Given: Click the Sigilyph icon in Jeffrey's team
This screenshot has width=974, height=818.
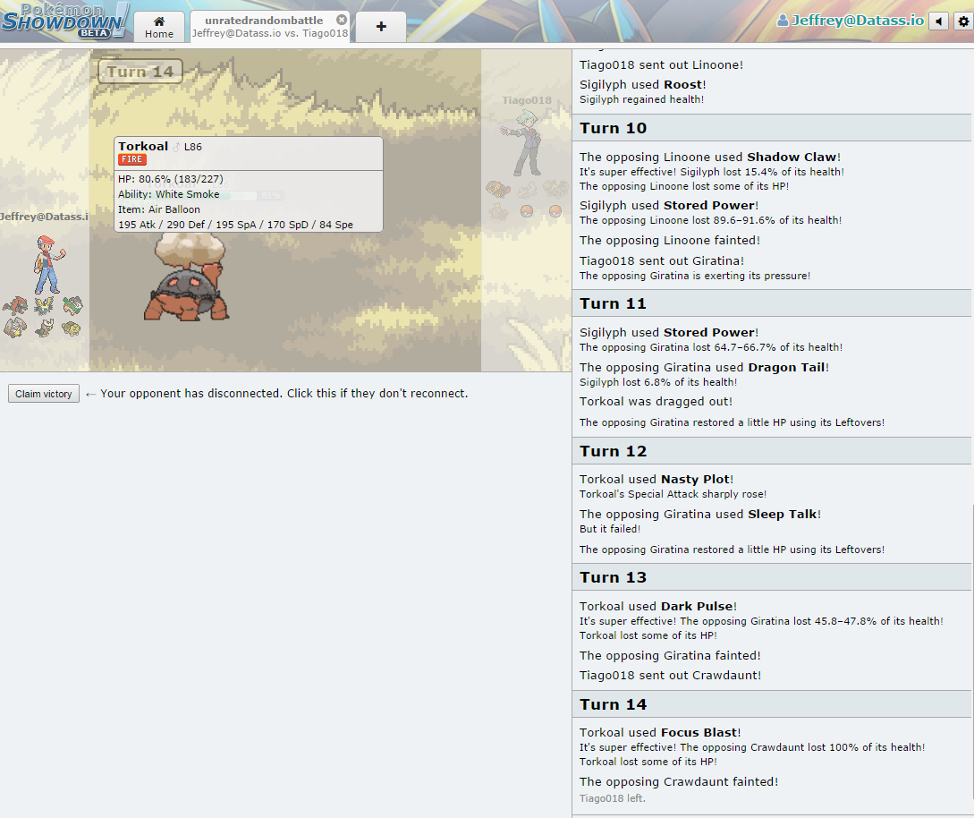Looking at the screenshot, I should [x=44, y=306].
